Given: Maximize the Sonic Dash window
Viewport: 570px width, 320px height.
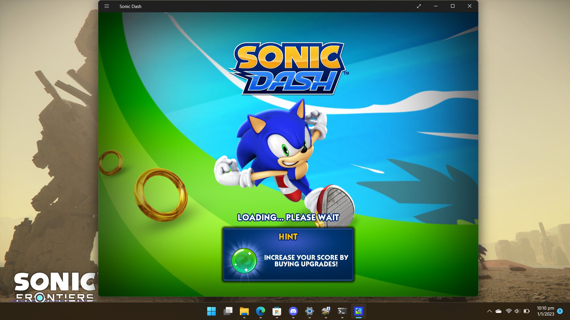Looking at the screenshot, I should point(453,6).
